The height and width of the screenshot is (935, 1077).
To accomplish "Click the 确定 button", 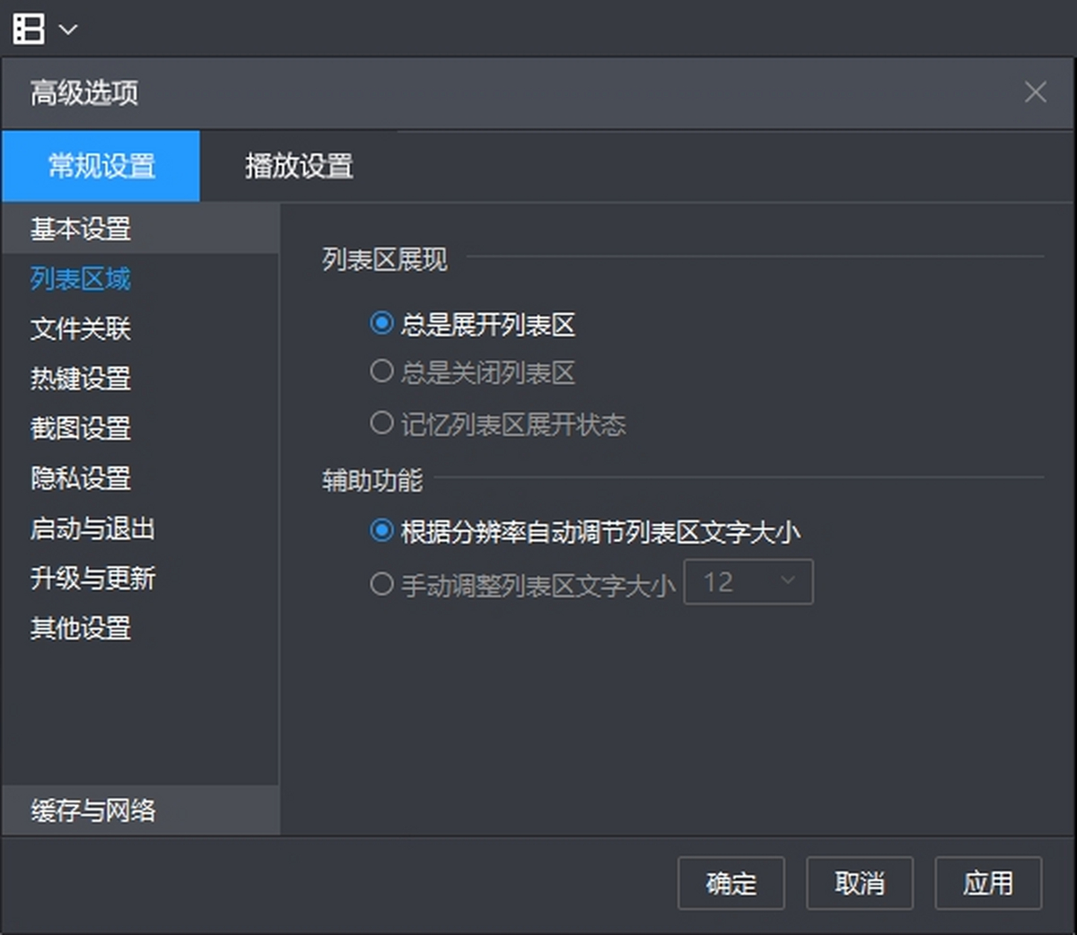I will click(x=731, y=884).
